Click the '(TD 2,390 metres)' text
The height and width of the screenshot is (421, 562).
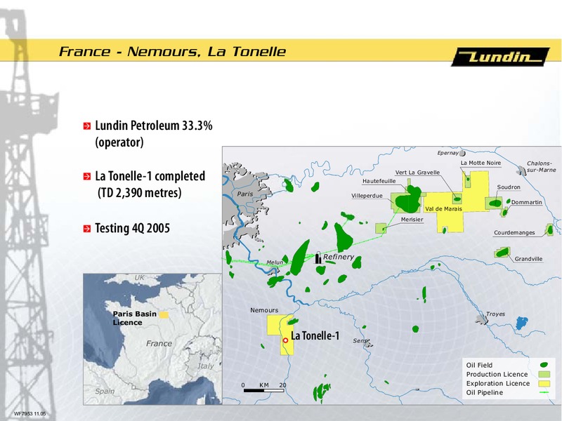(139, 193)
